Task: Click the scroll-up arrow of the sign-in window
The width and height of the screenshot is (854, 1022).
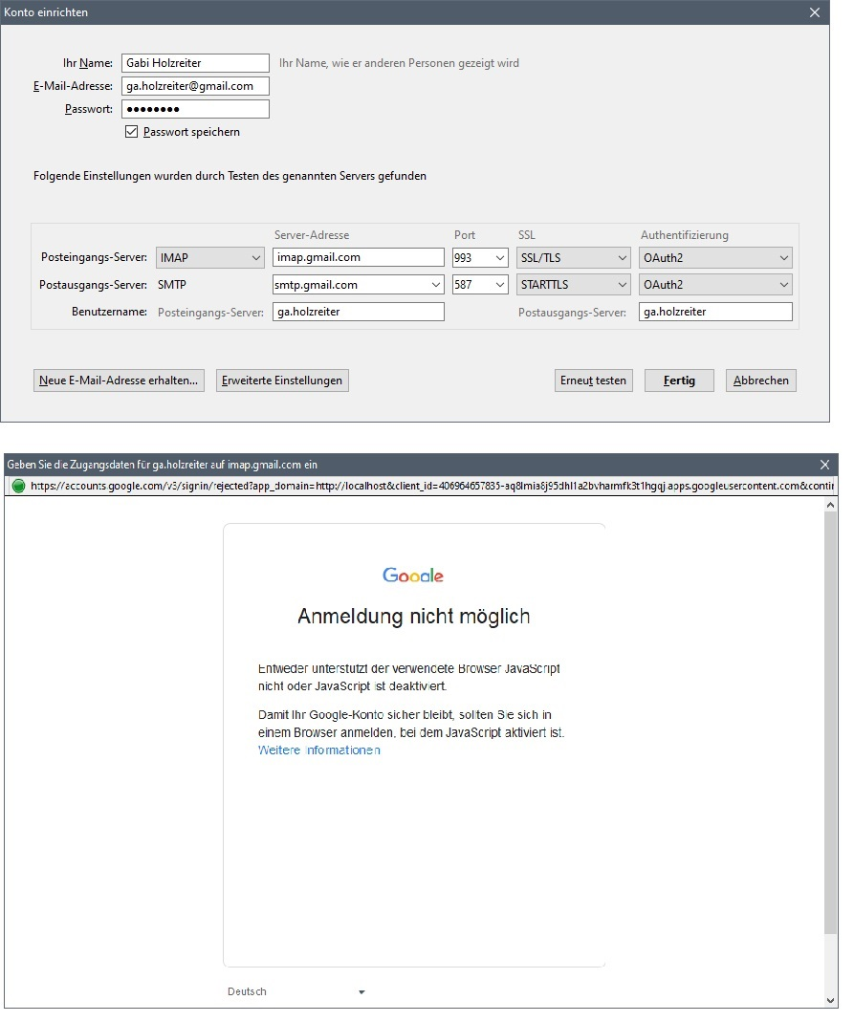Action: (x=830, y=505)
